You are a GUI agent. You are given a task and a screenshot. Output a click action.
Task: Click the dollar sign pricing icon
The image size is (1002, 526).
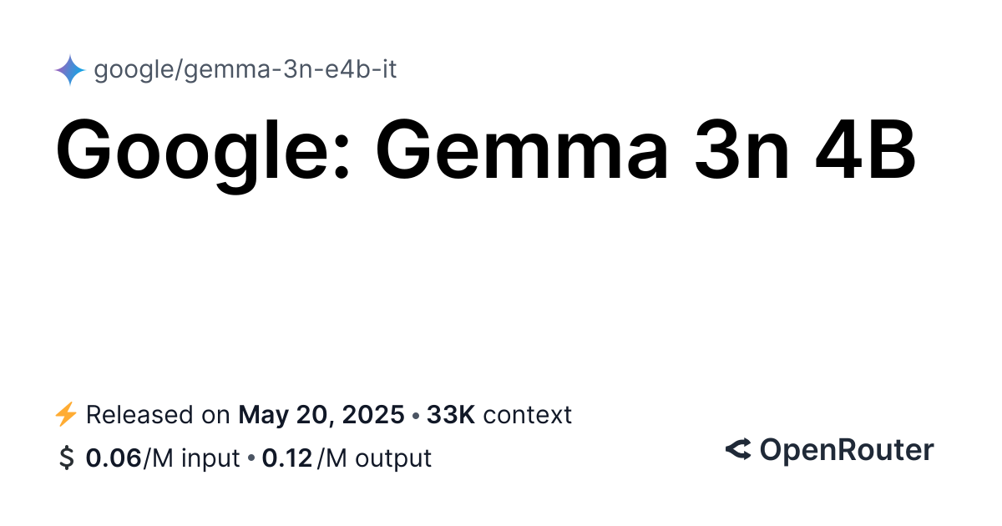pos(66,458)
